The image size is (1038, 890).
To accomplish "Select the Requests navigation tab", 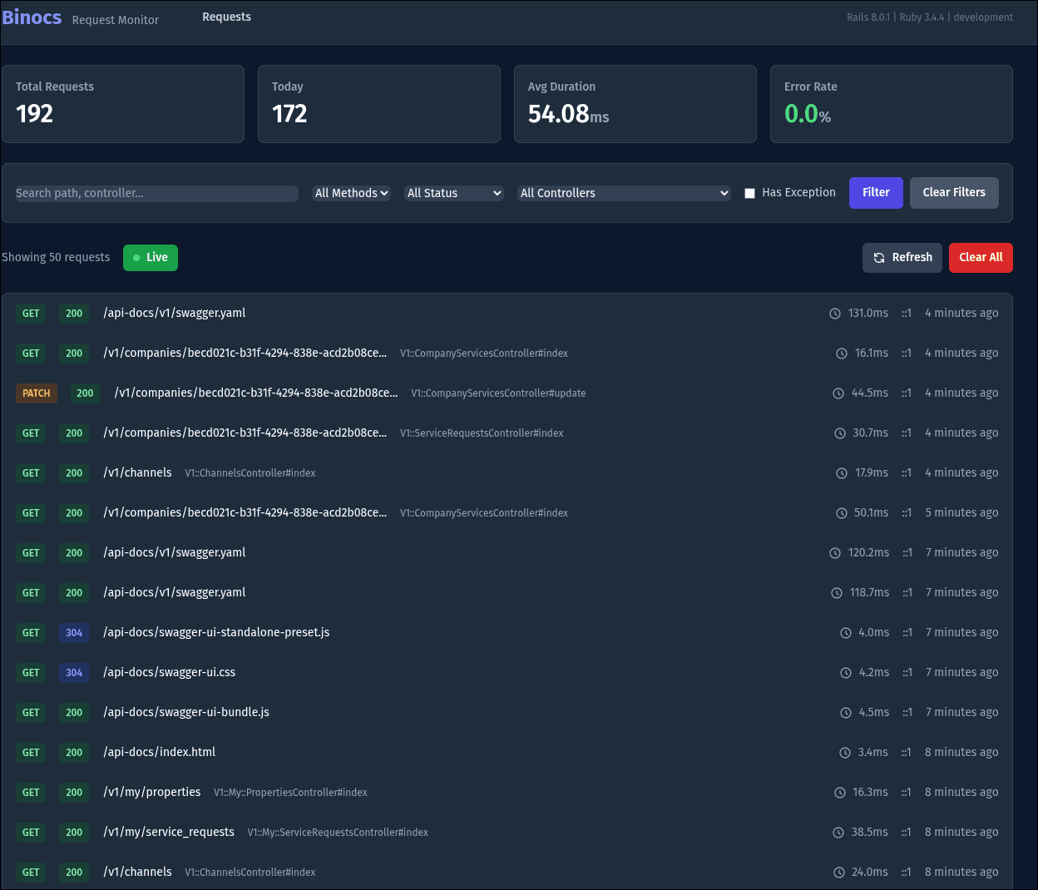I will pyautogui.click(x=226, y=17).
